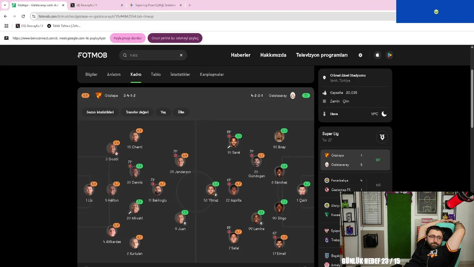This screenshot has width=474, height=267.
Task: Open a new browser tab
Action: 190,5
